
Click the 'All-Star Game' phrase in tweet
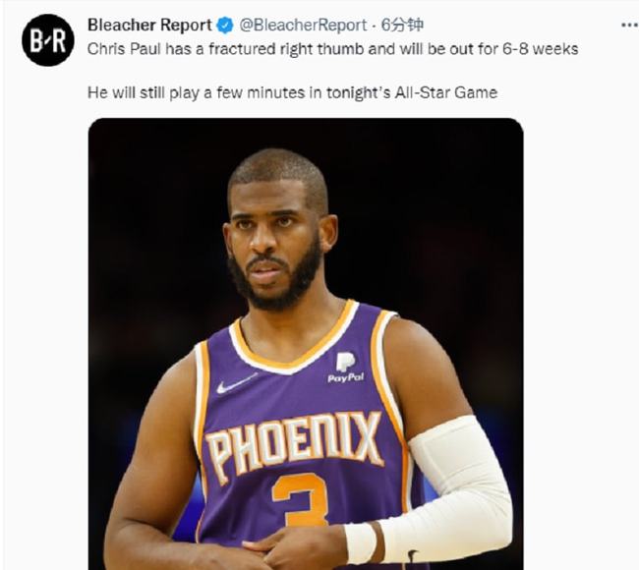coord(446,93)
